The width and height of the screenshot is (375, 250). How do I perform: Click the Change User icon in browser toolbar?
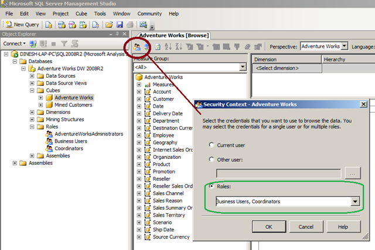pyautogui.click(x=137, y=47)
